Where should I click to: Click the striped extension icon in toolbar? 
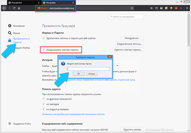pos(166,8)
